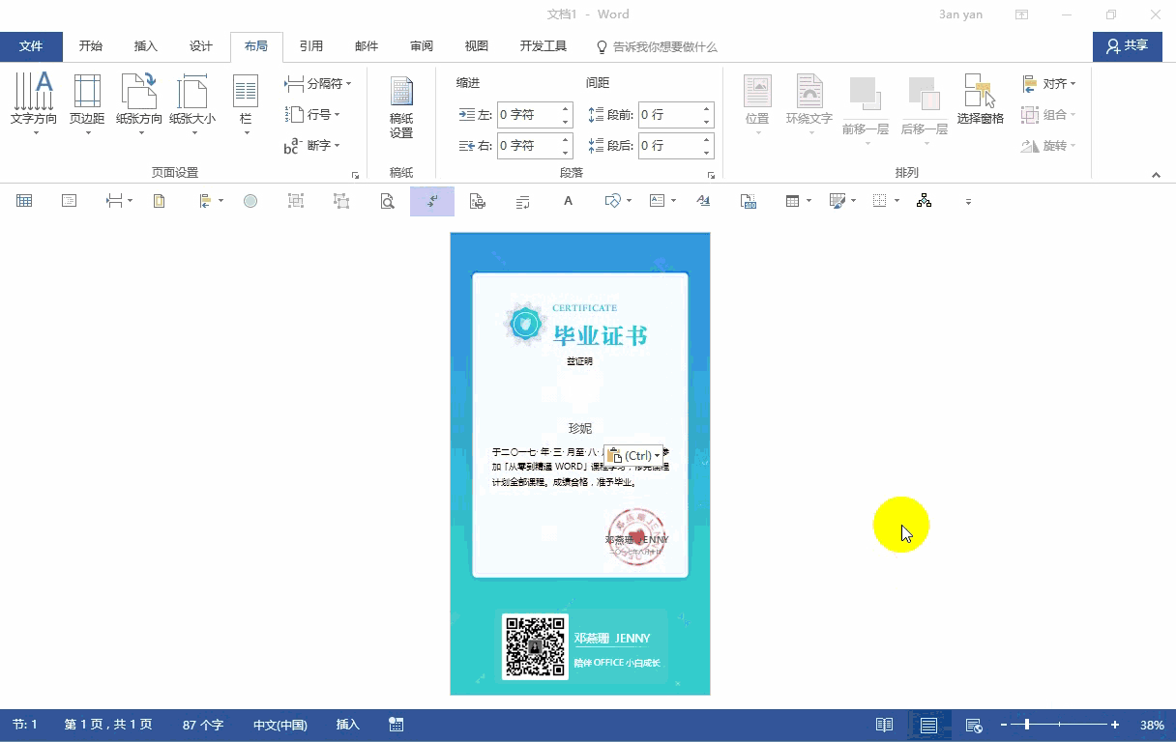Click the zoom in plus button

tap(1115, 725)
